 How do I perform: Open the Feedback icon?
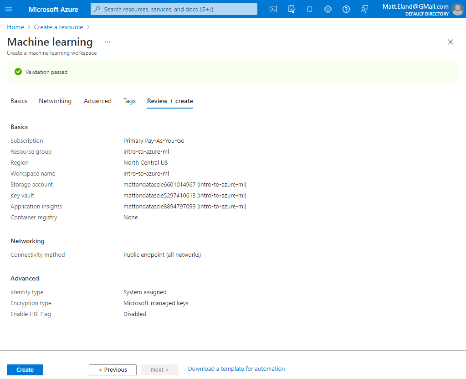click(x=364, y=9)
